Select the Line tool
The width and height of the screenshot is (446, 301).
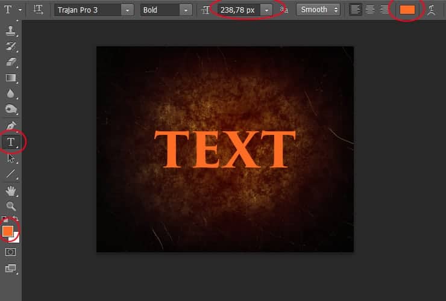click(11, 174)
